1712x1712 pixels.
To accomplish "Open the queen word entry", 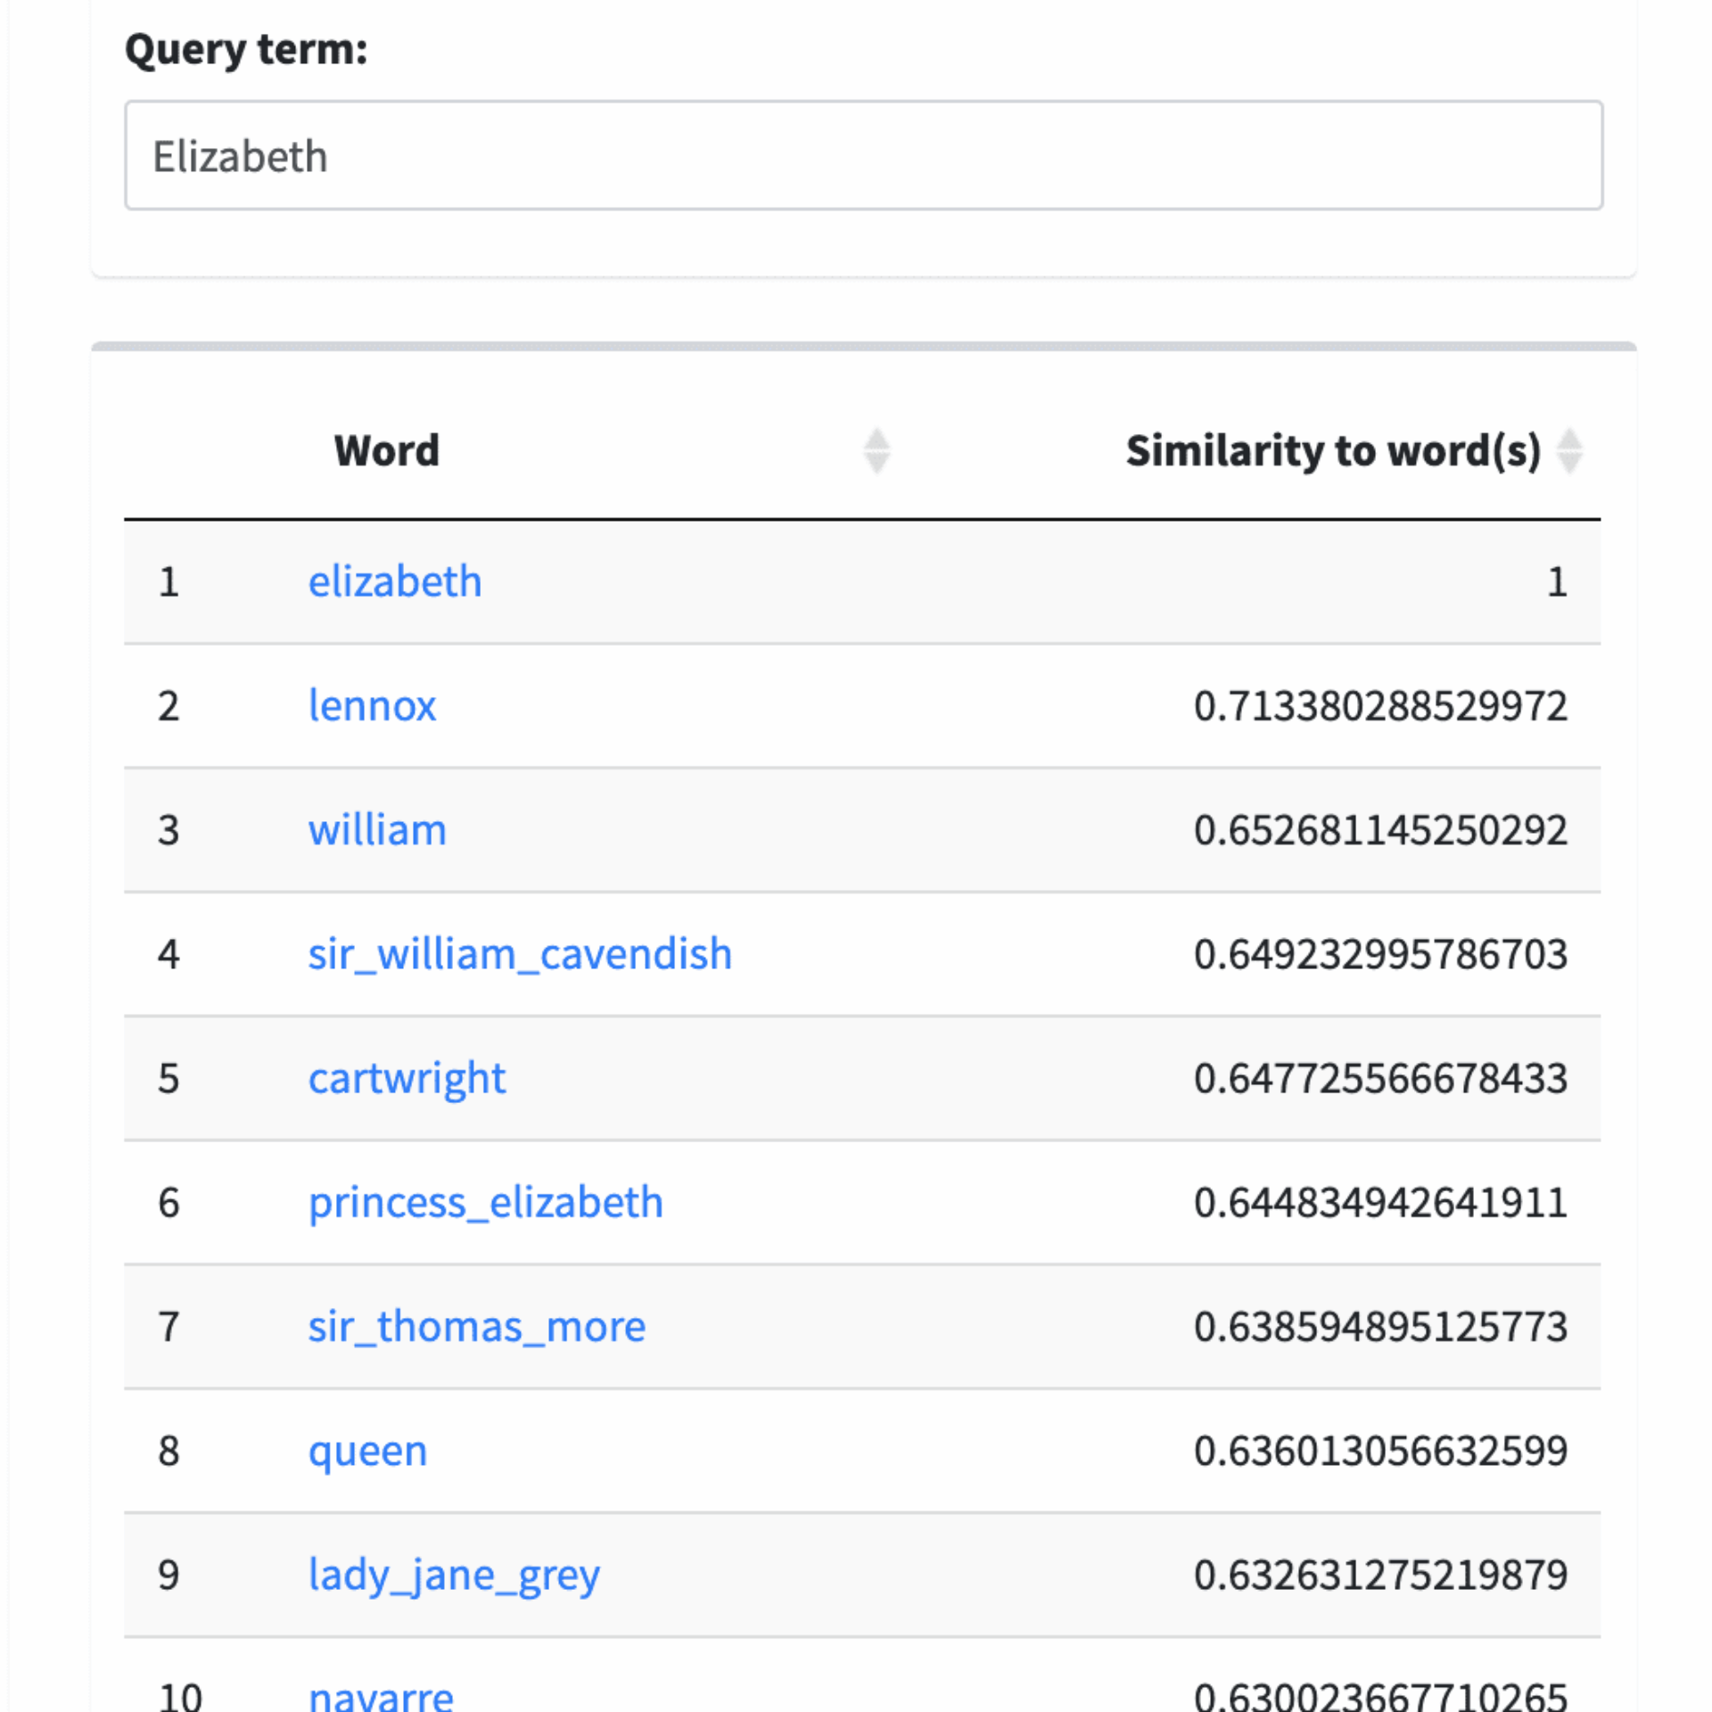I will [367, 1451].
